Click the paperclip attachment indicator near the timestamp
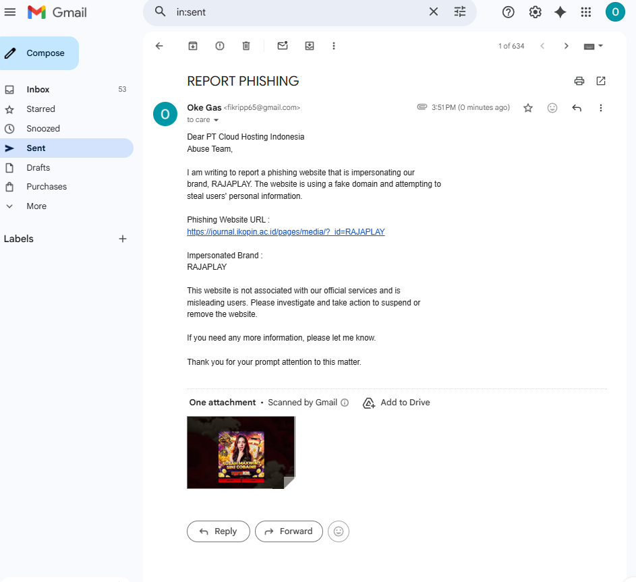The image size is (636, 582). coord(422,107)
